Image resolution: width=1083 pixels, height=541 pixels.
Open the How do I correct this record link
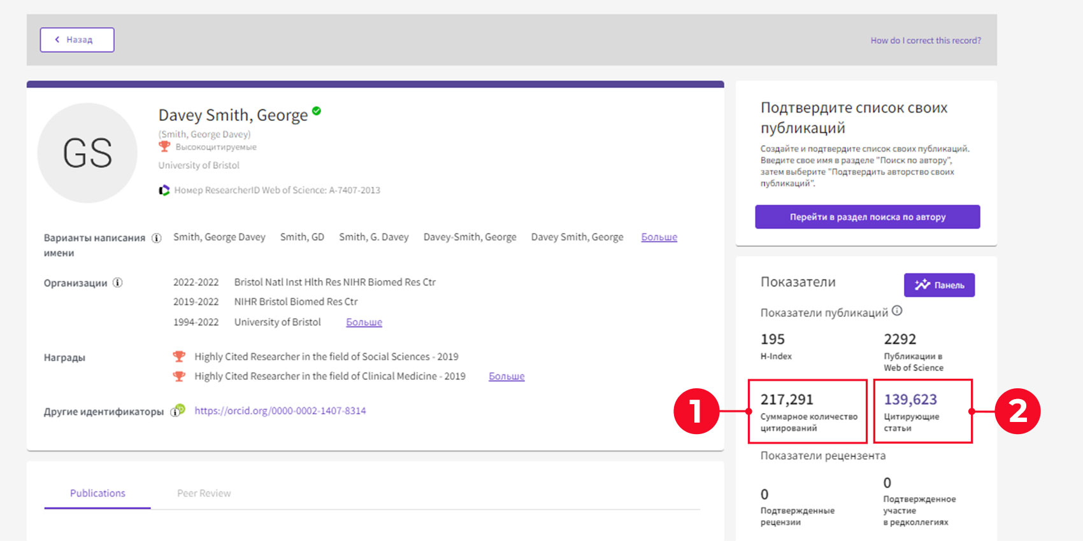925,40
